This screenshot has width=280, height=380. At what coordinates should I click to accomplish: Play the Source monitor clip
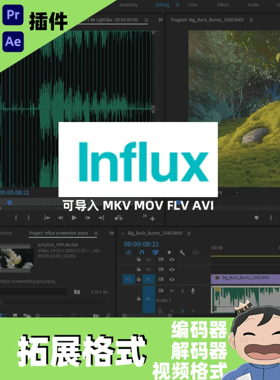click(x=74, y=218)
